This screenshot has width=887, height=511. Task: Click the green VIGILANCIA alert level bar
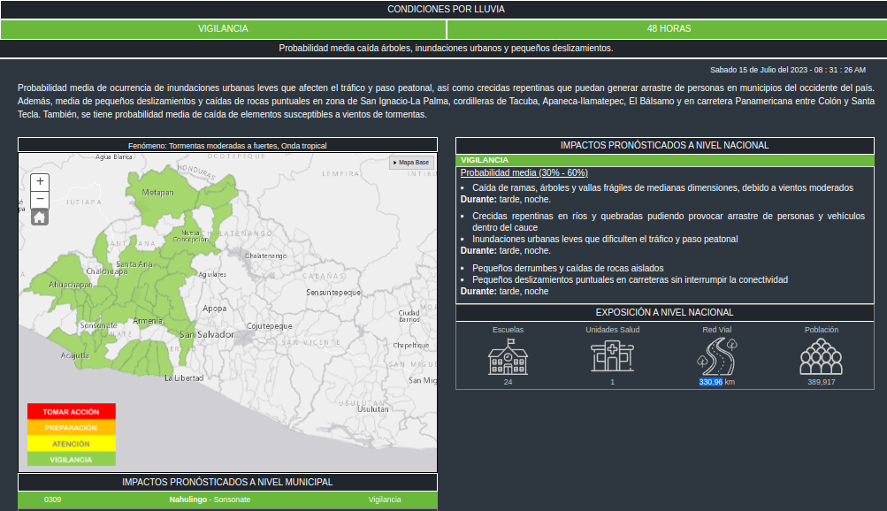point(223,29)
